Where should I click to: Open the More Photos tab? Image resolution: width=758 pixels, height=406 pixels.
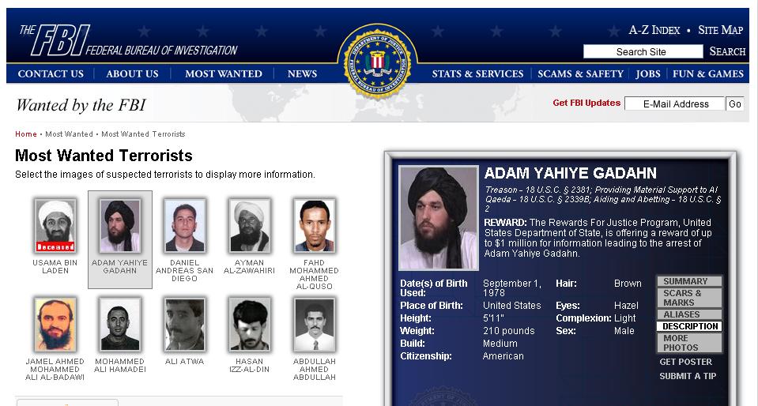(689, 343)
